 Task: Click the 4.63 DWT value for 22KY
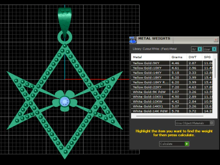192,87
